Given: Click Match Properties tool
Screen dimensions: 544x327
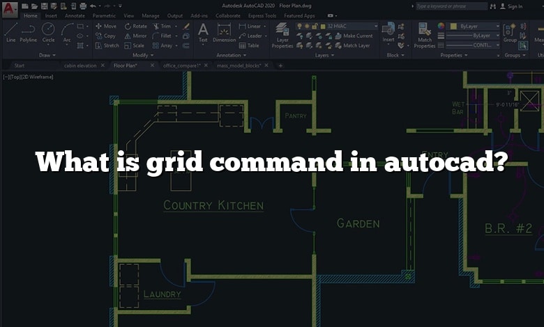Looking at the screenshot, I should [x=424, y=35].
